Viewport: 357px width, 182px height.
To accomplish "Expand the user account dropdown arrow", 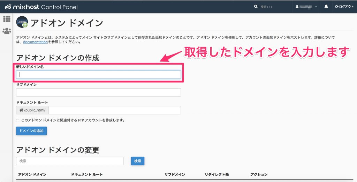I will click(x=316, y=7).
